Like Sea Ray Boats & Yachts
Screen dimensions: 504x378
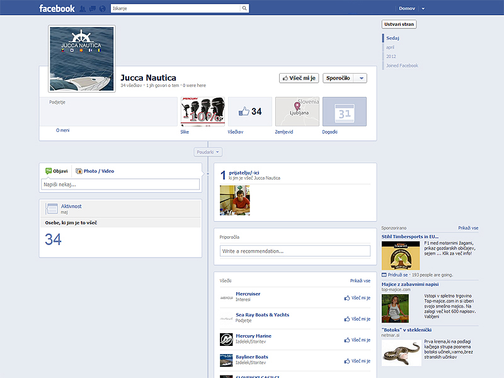pos(357,319)
